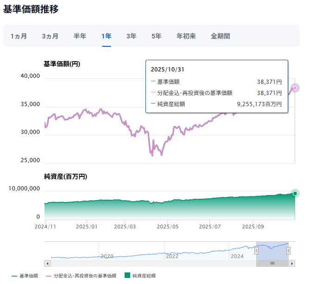
Task: Select the 3ヵ月 period tab
Action: tap(50, 36)
